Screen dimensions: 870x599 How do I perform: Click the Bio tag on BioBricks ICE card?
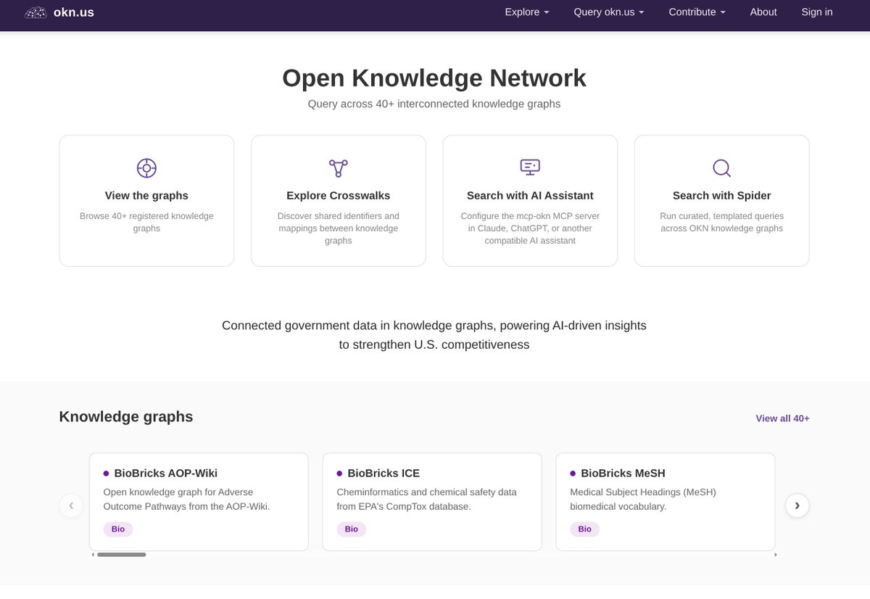pyautogui.click(x=352, y=529)
